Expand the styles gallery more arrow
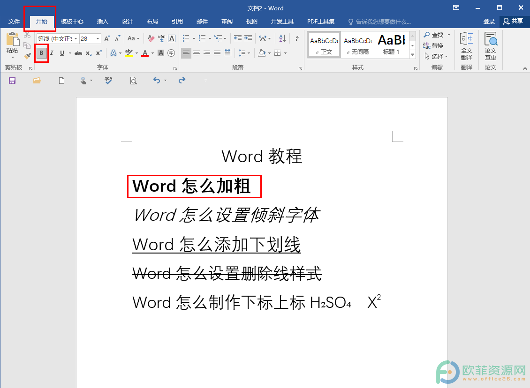 tap(412, 54)
